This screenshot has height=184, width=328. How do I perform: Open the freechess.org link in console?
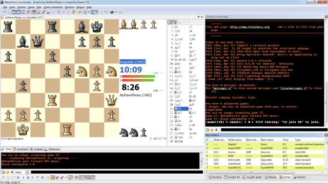coord(250,27)
